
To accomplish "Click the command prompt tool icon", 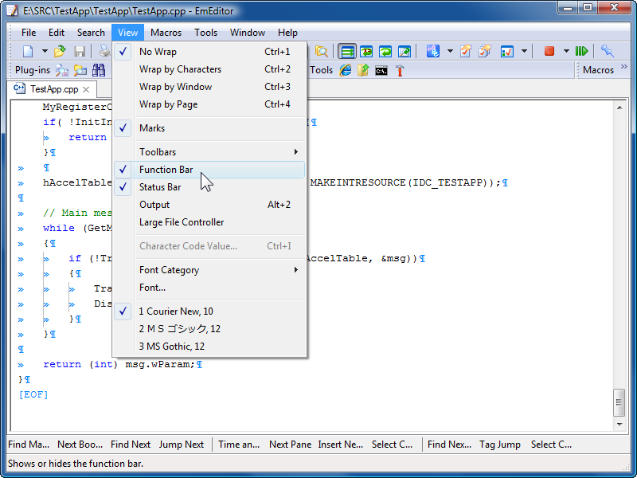I will 381,71.
